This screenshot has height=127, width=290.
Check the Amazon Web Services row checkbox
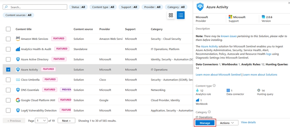pyautogui.click(x=8, y=39)
